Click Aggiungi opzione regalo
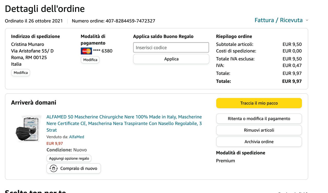This screenshot has width=328, height=193. pyautogui.click(x=69, y=158)
